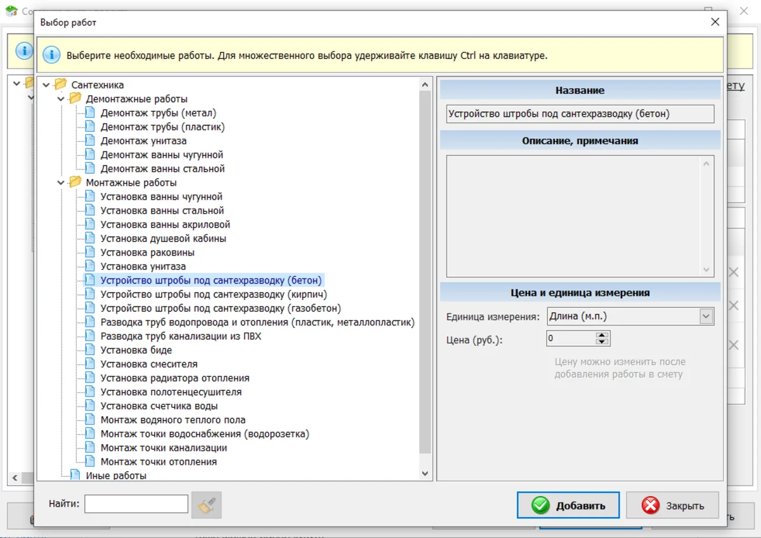
Task: Collapse the Сантехника tree node
Action: [46, 85]
